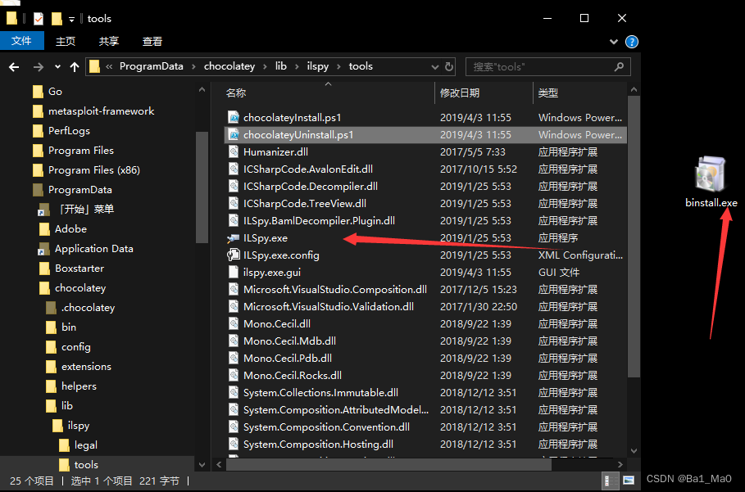745x492 pixels.
Task: Select the ilspy.exe.gui file icon
Action: coord(234,273)
